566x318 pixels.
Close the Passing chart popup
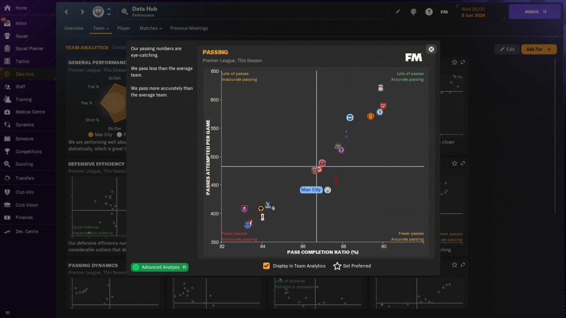click(x=431, y=49)
